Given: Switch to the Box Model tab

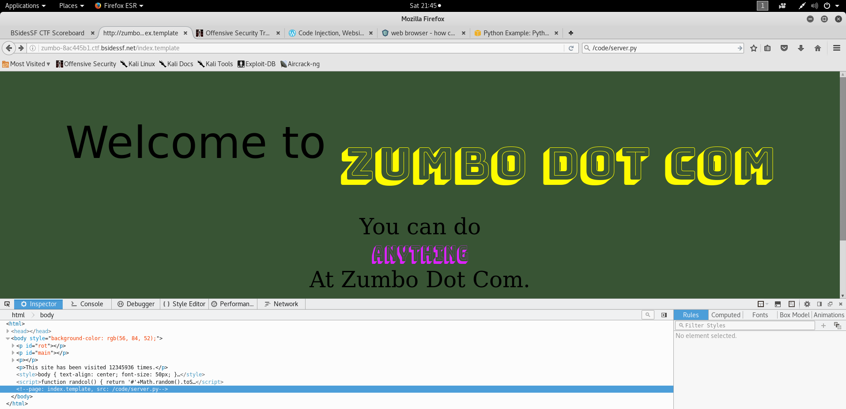Looking at the screenshot, I should [794, 315].
